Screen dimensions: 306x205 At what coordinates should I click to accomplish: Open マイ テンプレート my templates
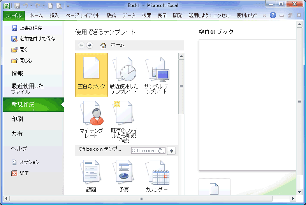pyautogui.click(x=91, y=119)
